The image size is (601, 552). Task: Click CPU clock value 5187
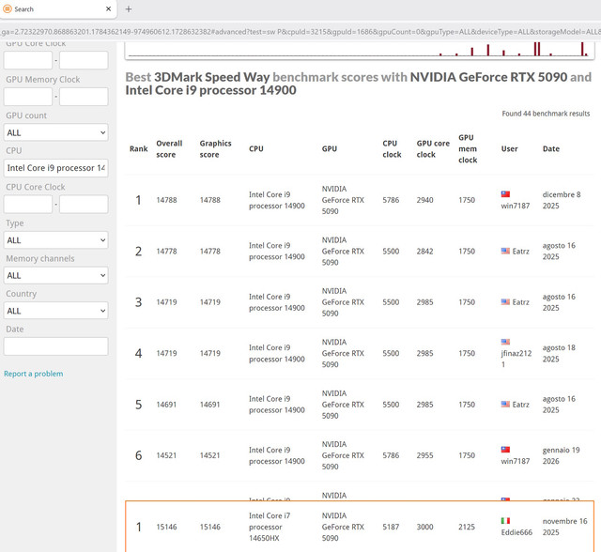391,527
